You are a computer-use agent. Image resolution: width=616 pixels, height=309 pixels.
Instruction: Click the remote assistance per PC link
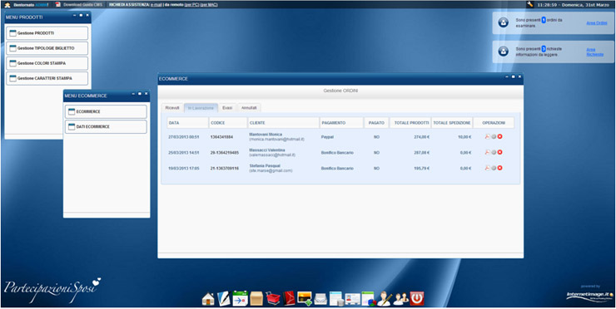coord(192,5)
